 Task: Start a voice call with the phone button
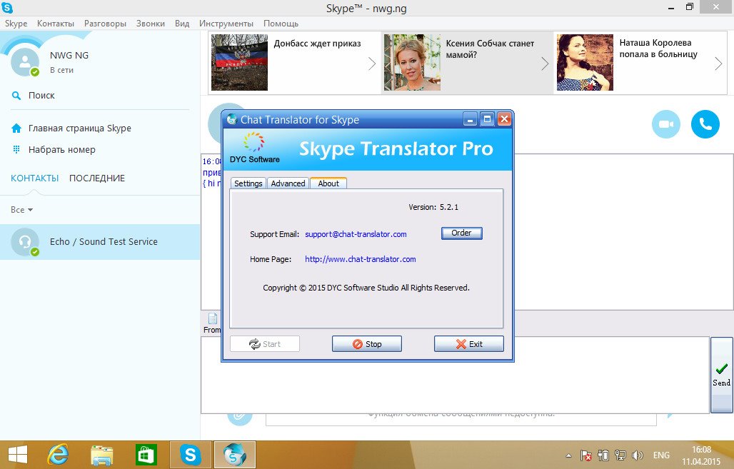click(x=705, y=124)
